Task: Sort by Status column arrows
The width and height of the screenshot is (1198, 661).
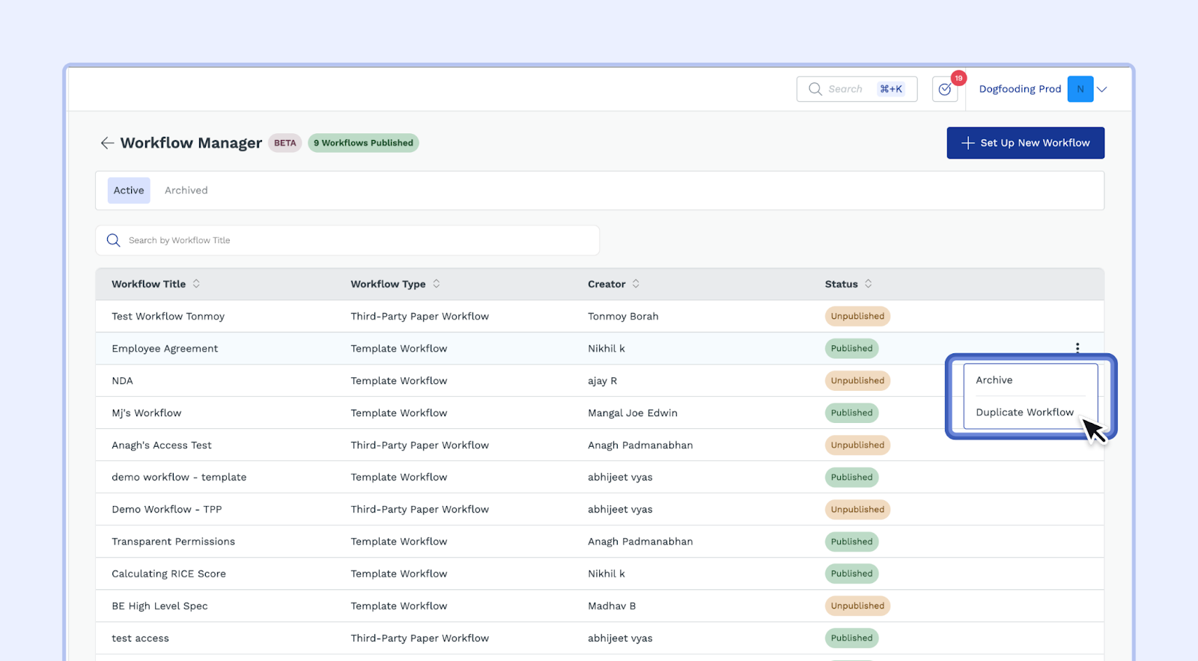Action: (869, 284)
